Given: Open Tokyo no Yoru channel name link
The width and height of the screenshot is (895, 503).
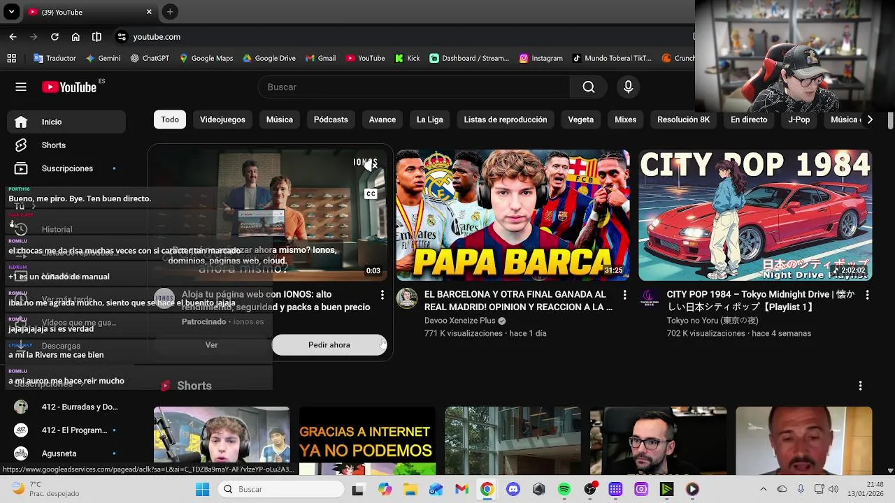Looking at the screenshot, I should click(x=713, y=321).
